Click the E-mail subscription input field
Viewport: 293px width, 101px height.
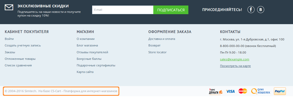click(x=123, y=10)
